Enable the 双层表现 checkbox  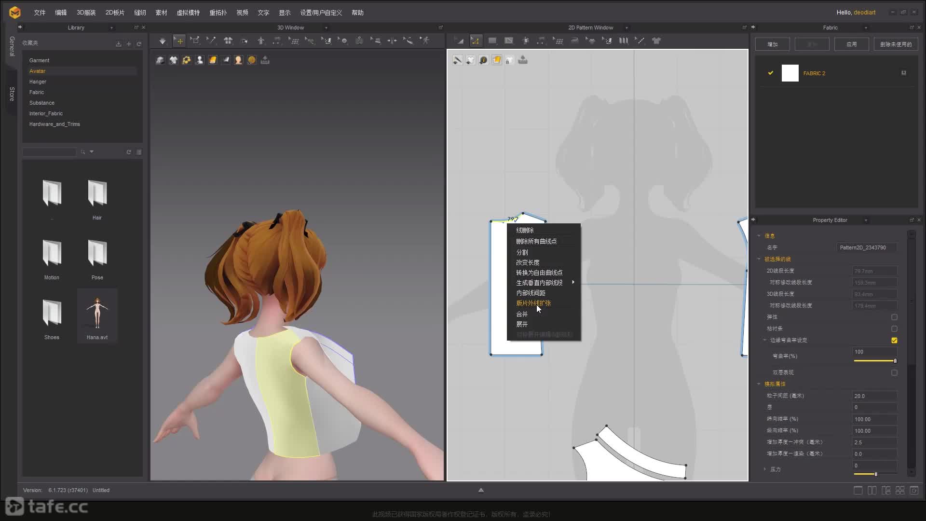tap(894, 372)
